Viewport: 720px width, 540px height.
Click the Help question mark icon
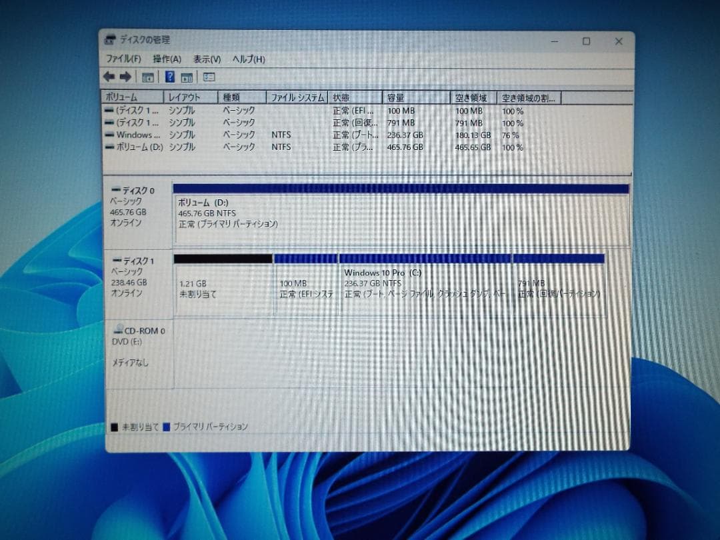click(169, 77)
